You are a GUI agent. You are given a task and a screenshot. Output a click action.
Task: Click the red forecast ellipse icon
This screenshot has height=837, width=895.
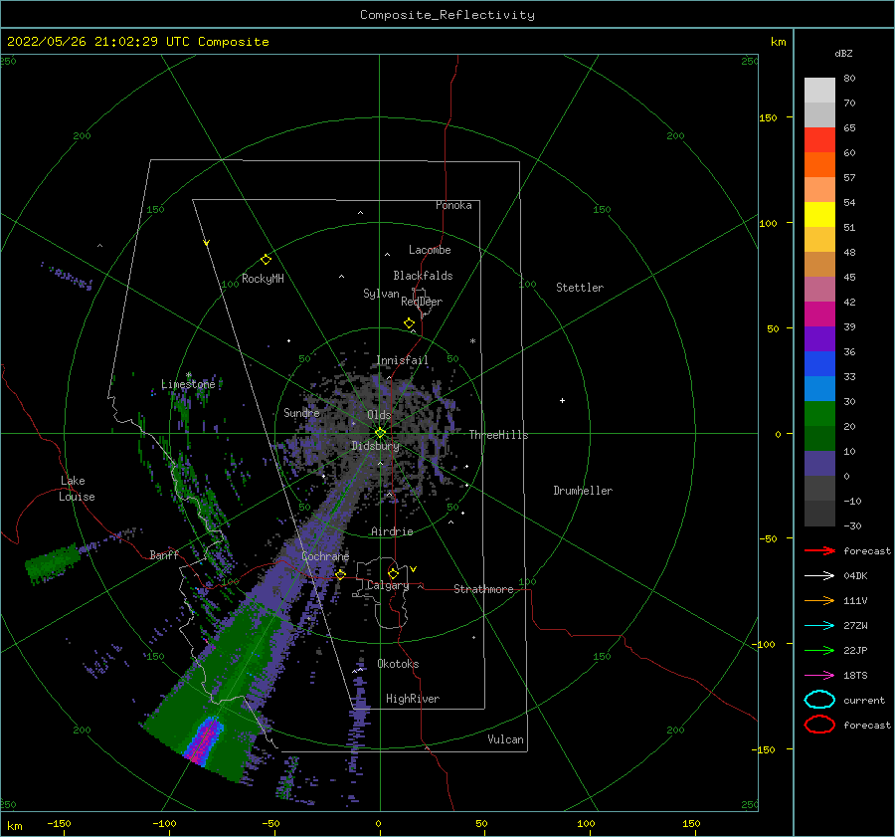coord(819,725)
